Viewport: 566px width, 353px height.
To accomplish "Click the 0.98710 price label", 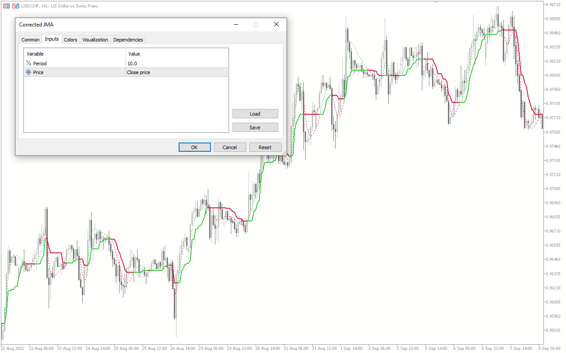I will 553,4.
